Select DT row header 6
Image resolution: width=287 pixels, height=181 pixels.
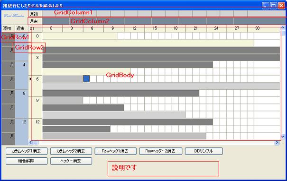point(35,86)
